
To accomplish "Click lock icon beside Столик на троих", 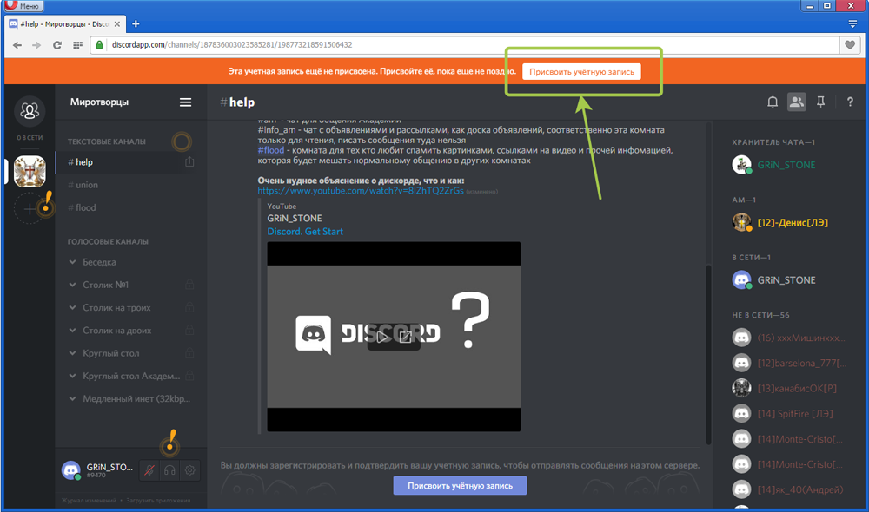I will (x=189, y=307).
